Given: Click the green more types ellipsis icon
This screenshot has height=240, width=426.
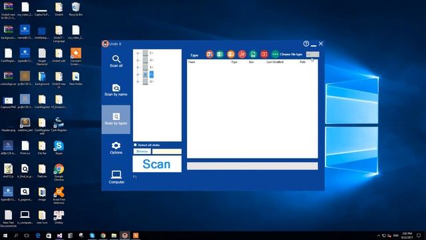Looking at the screenshot, I should (275, 55).
